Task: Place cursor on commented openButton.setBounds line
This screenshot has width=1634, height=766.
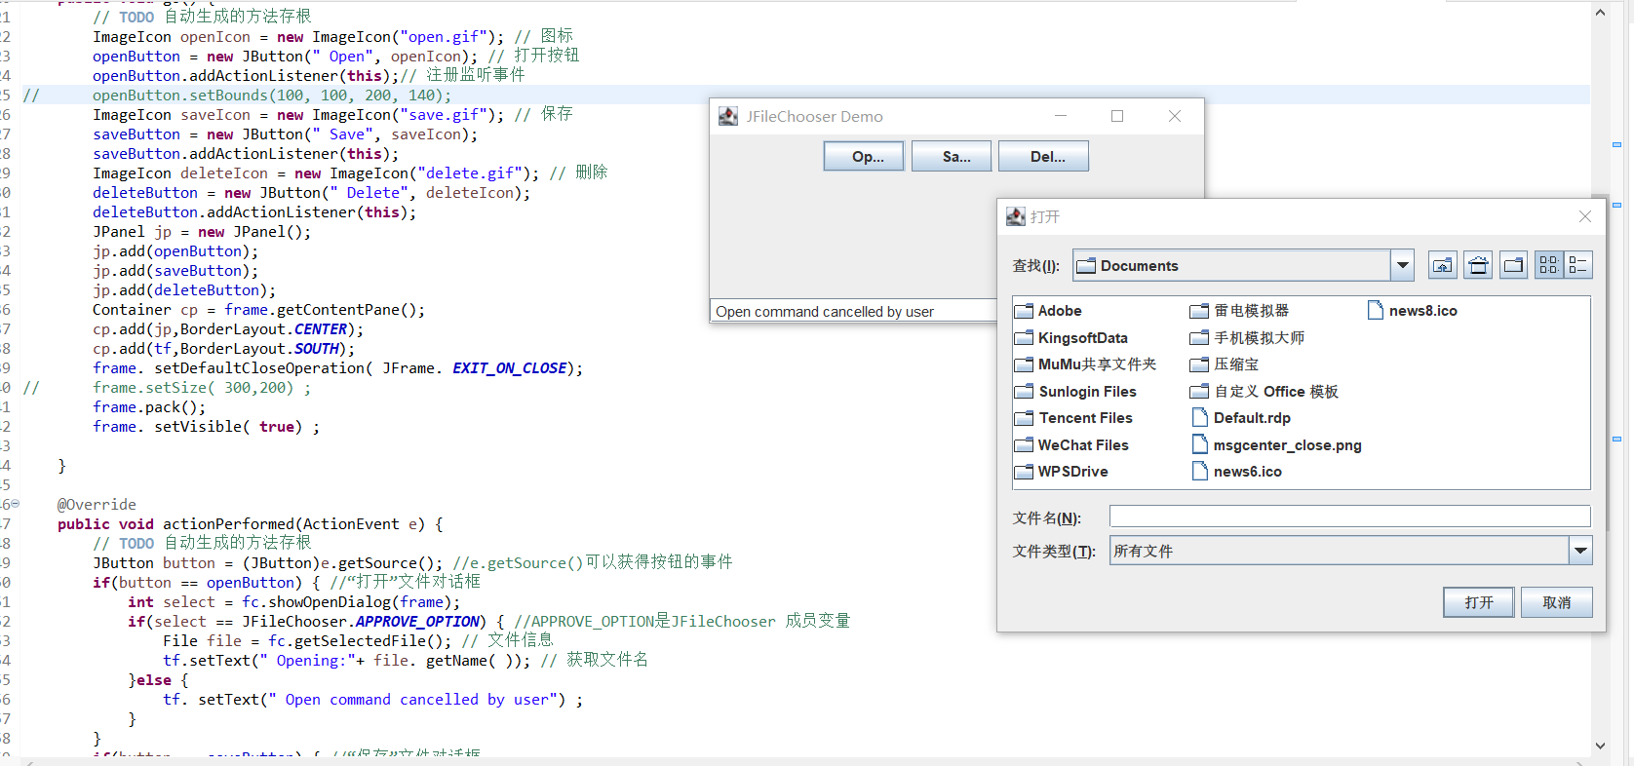Action: coord(272,96)
